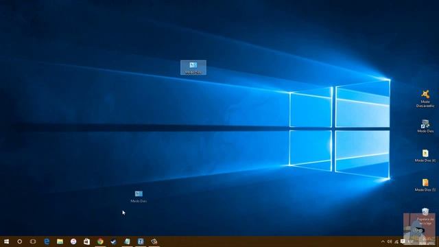
Task: Select the Modo Dios (4) file icon
Action: 425,156
